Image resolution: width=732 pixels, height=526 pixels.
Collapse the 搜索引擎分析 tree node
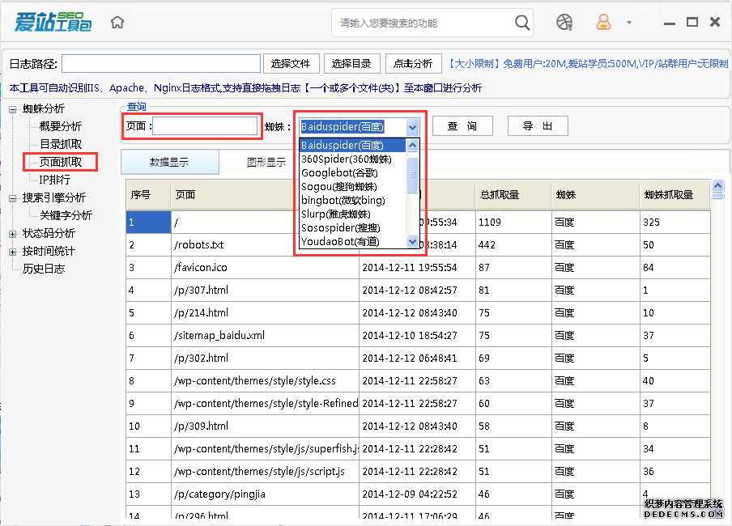pos(12,198)
